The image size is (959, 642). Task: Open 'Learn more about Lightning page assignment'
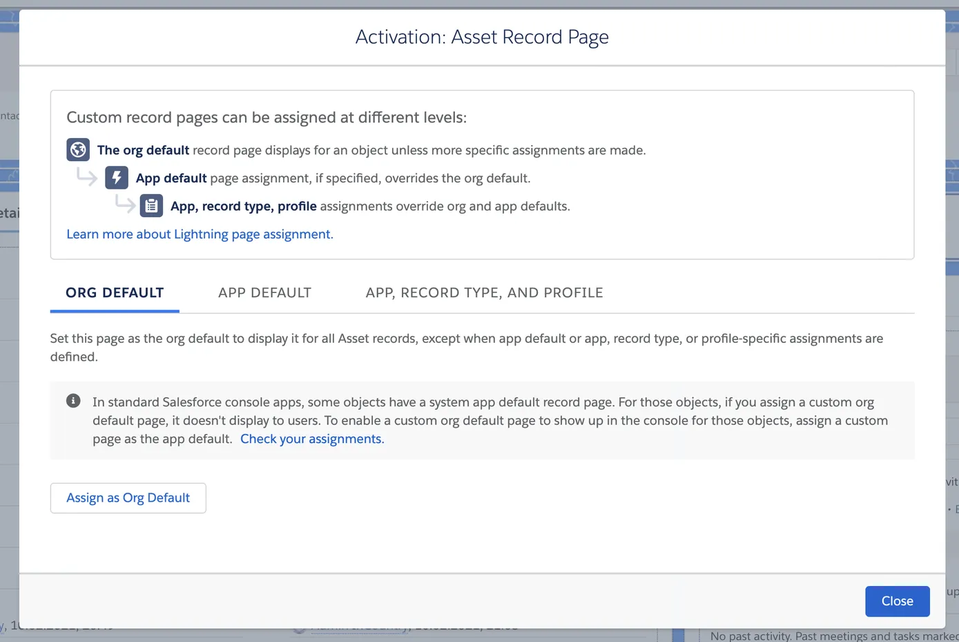tap(198, 234)
